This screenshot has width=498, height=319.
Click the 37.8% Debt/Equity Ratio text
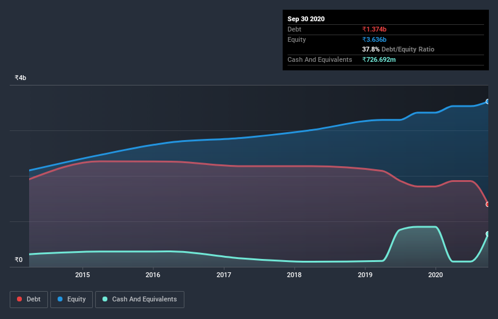coord(398,49)
